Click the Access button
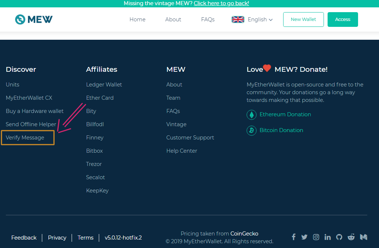The image size is (379, 248). click(x=343, y=20)
